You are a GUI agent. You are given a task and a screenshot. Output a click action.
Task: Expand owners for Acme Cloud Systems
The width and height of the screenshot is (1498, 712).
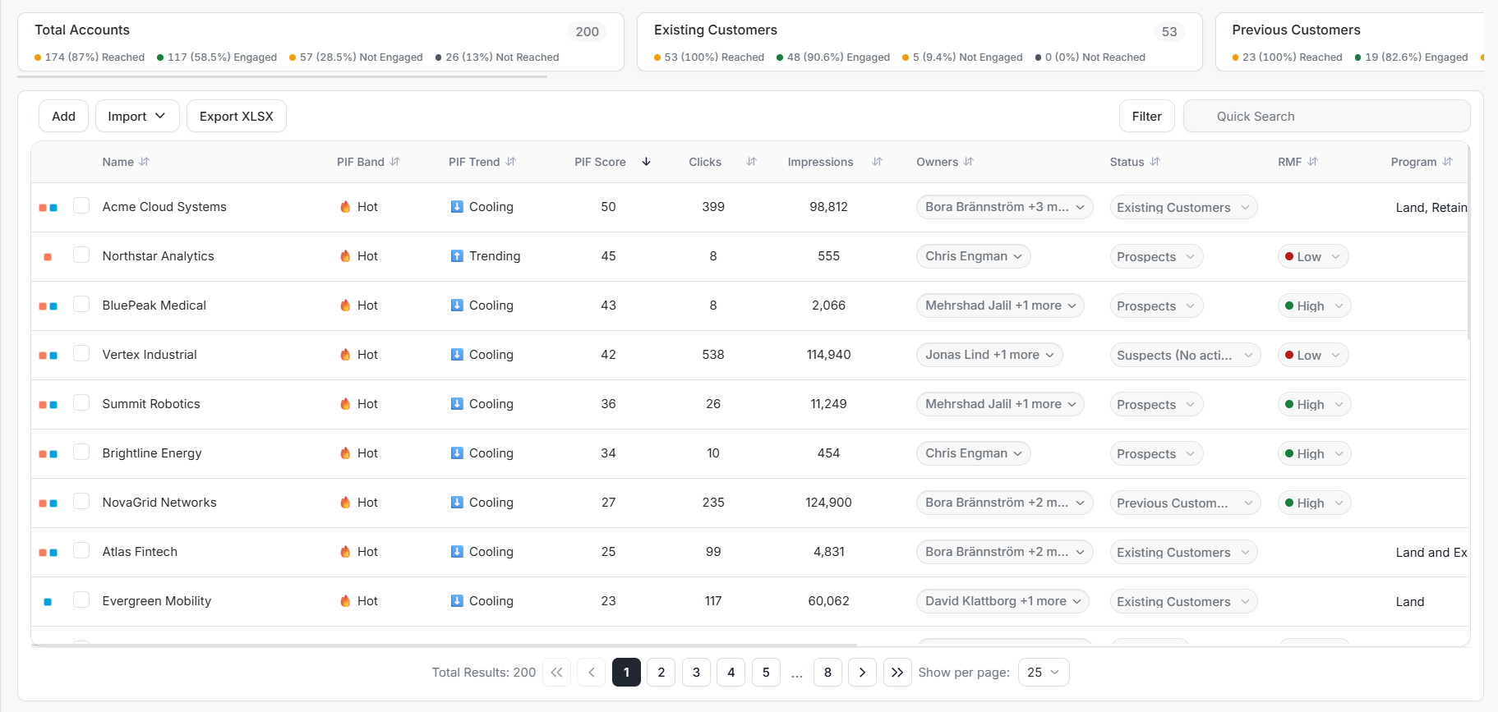coord(1004,207)
